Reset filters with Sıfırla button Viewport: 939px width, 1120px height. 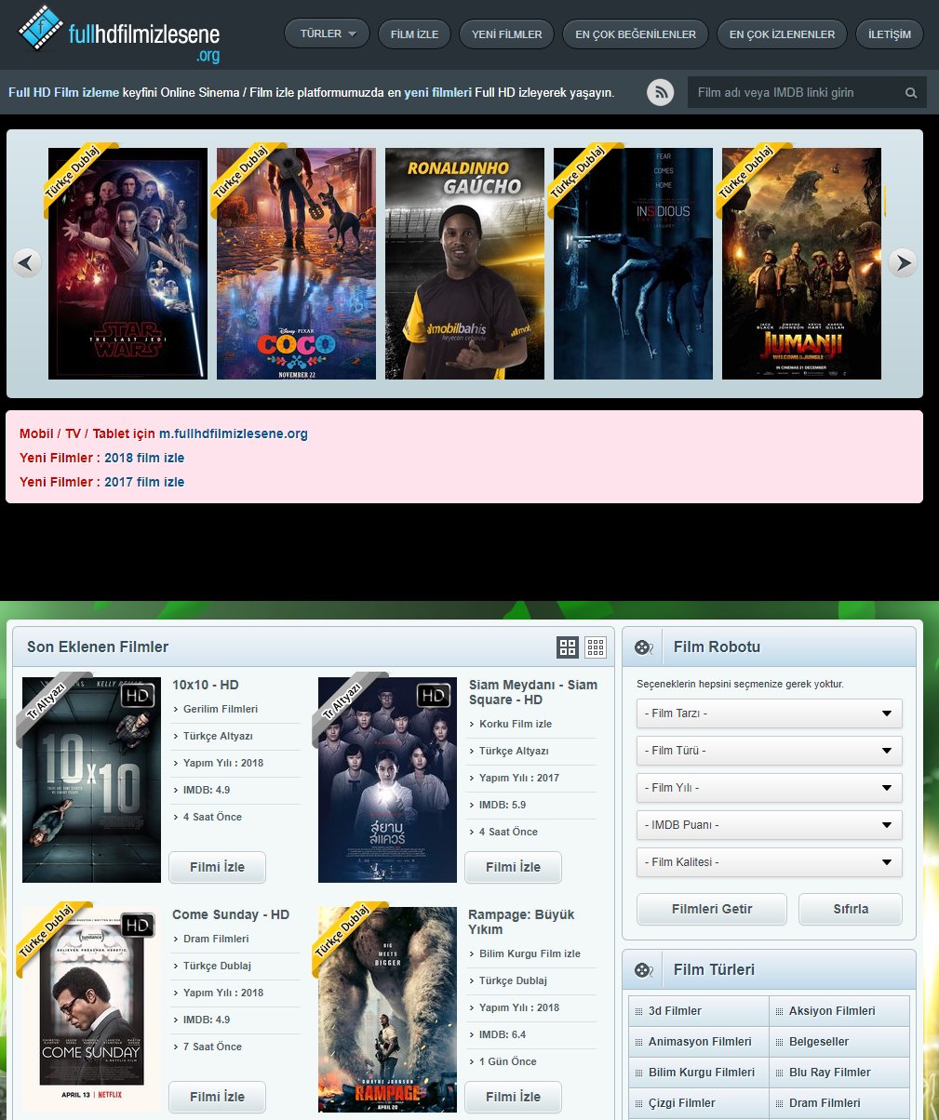point(851,909)
